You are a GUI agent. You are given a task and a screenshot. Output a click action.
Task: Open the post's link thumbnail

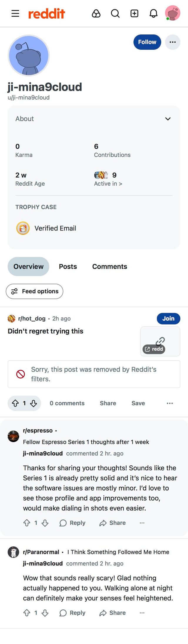pyautogui.click(x=160, y=342)
